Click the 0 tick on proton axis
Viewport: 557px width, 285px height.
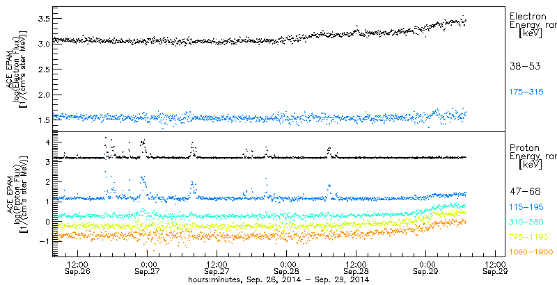point(47,221)
